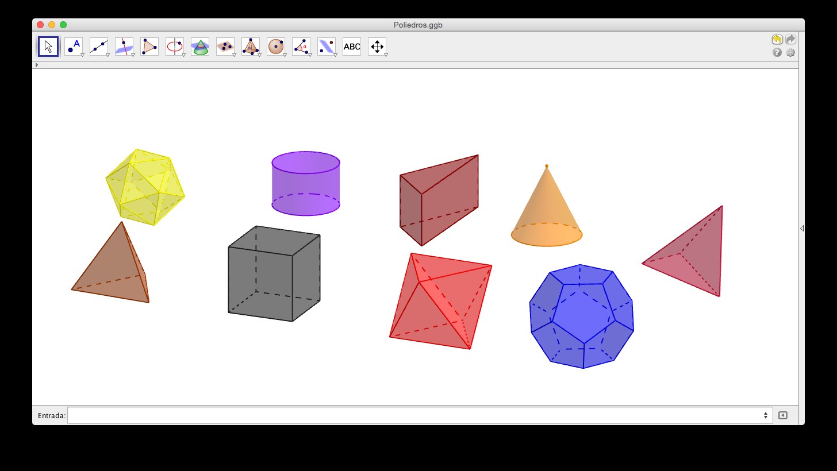Select the Point tool
Image resolution: width=837 pixels, height=471 pixels.
(74, 46)
